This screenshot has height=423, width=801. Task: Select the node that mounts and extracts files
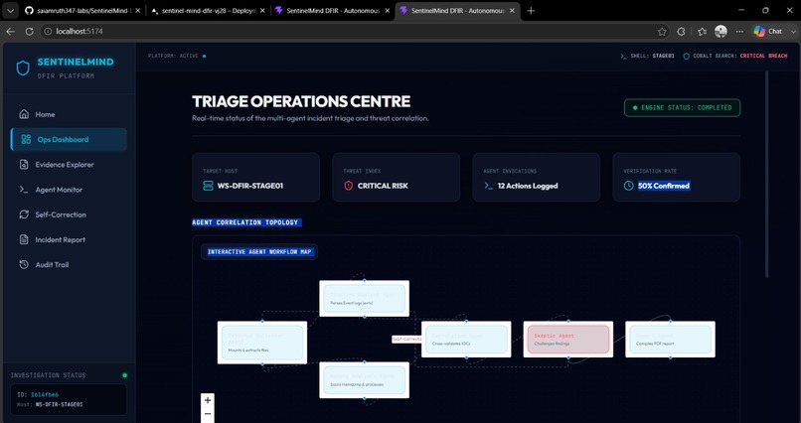(262, 343)
